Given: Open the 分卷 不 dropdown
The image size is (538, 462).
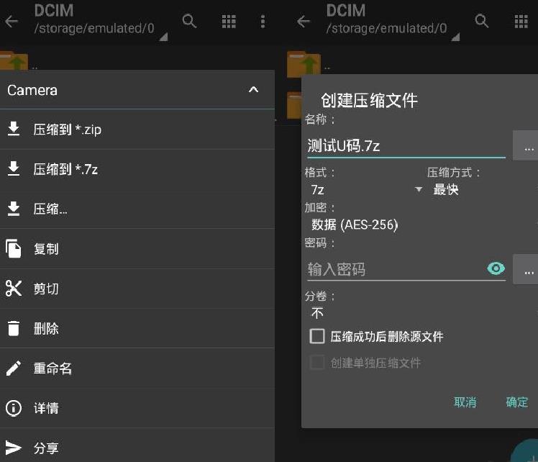Looking at the screenshot, I should pyautogui.click(x=422, y=313).
